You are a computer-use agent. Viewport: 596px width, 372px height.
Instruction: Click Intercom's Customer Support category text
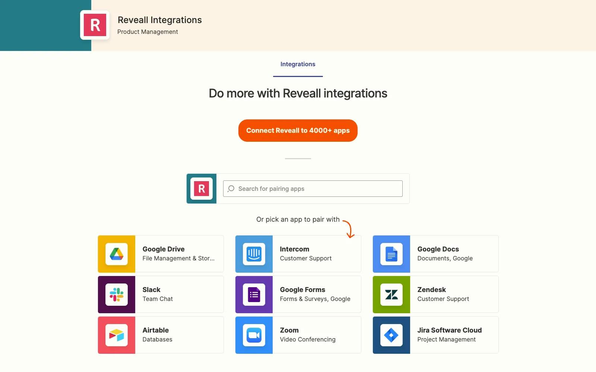306,259
